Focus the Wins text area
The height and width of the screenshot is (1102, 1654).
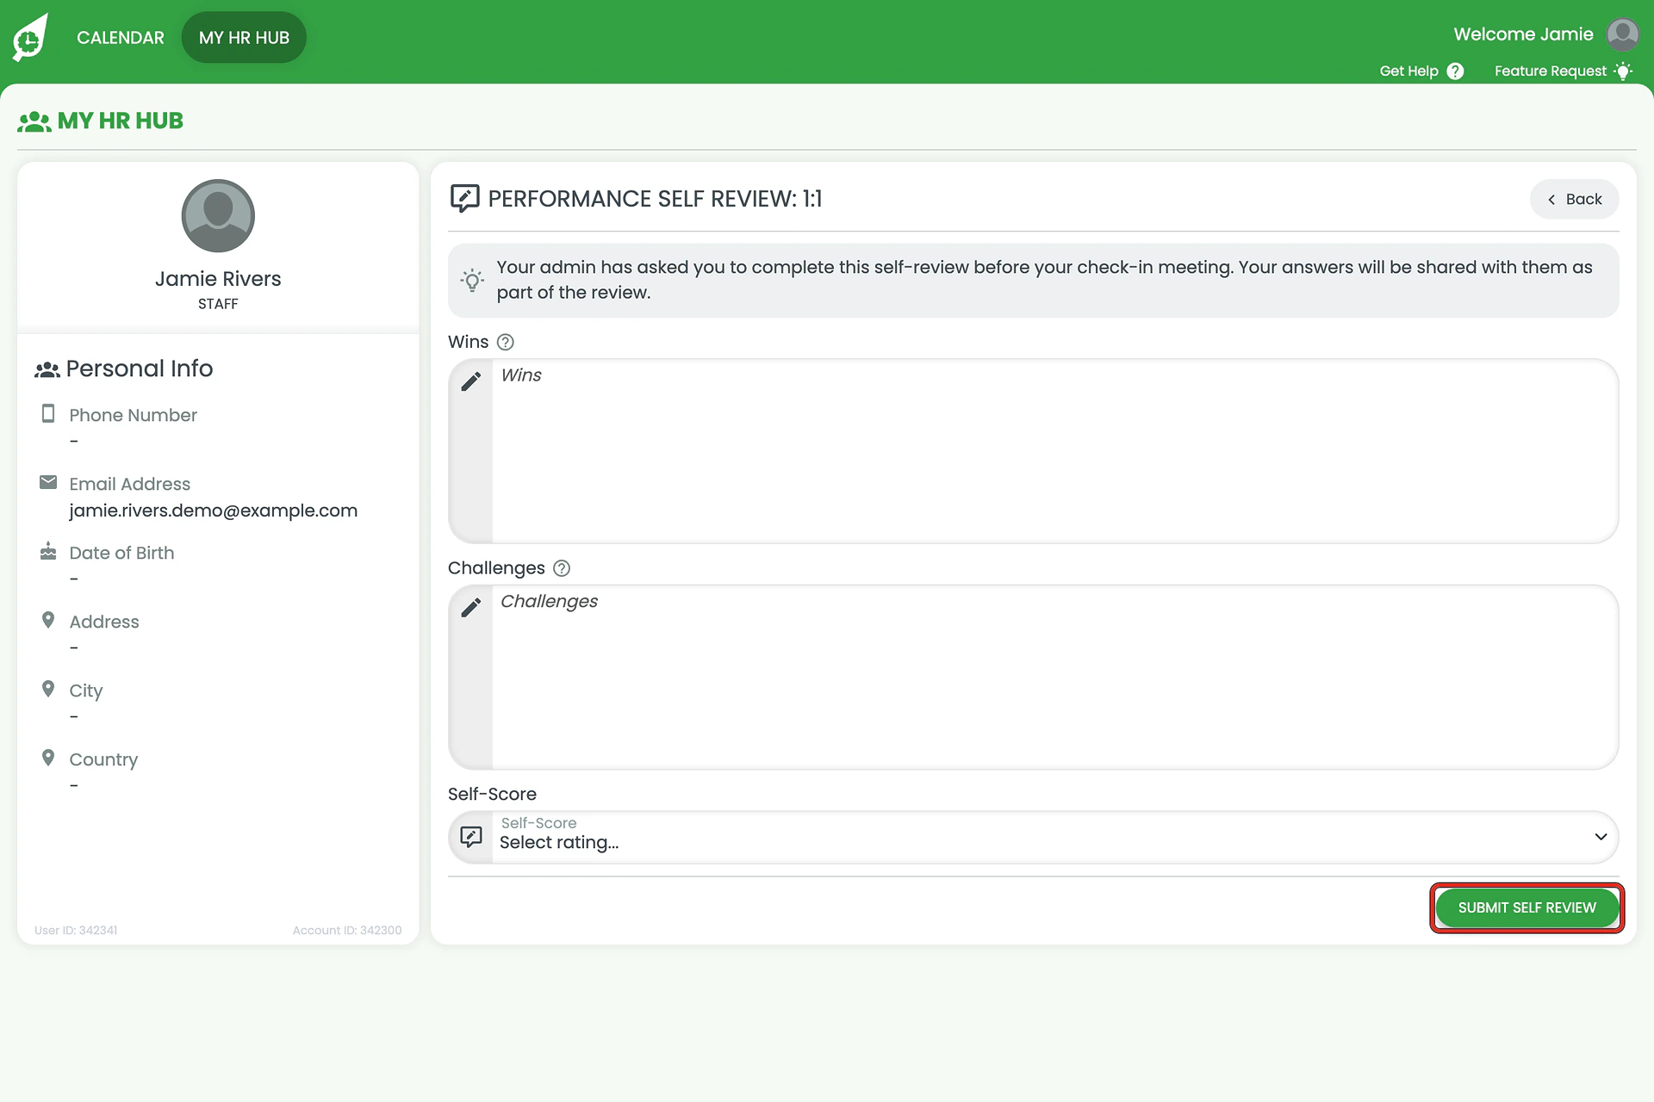[x=1054, y=451]
